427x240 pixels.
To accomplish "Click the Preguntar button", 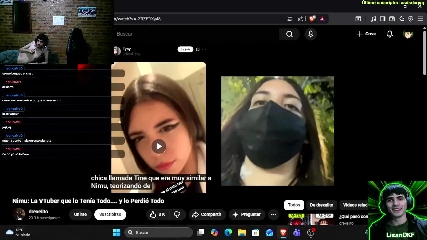I will [x=247, y=215].
